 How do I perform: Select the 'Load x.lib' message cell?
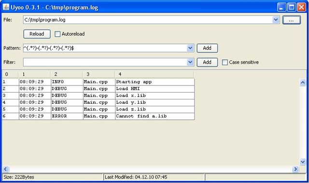pos(154,96)
